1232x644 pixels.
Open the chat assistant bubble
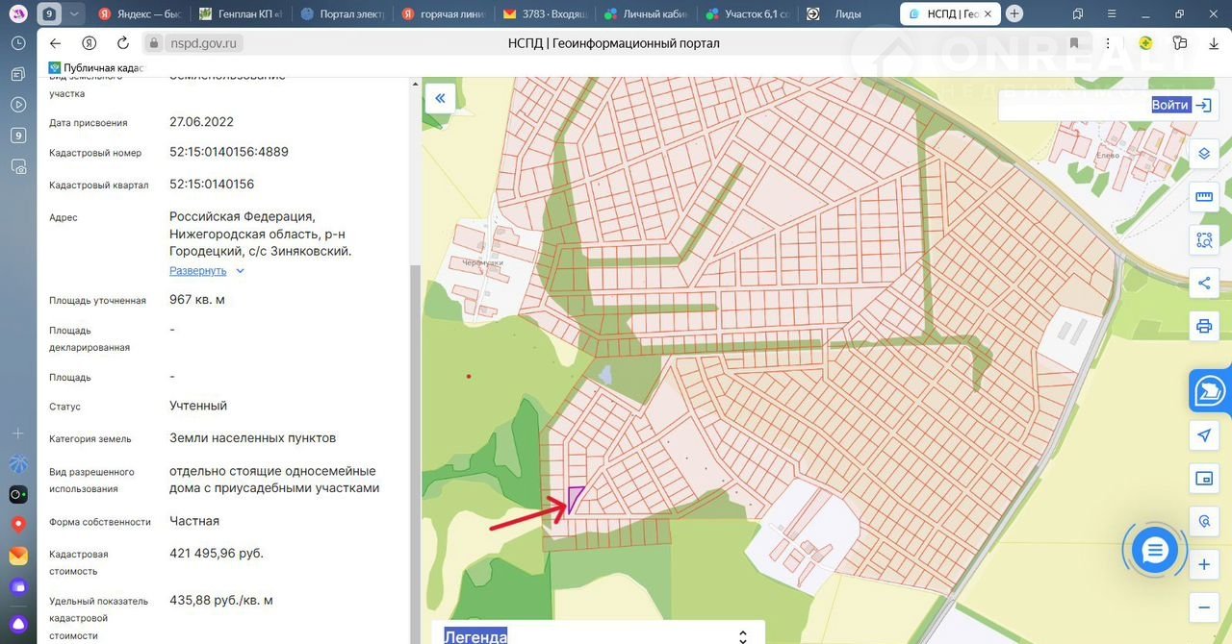pyautogui.click(x=1155, y=551)
